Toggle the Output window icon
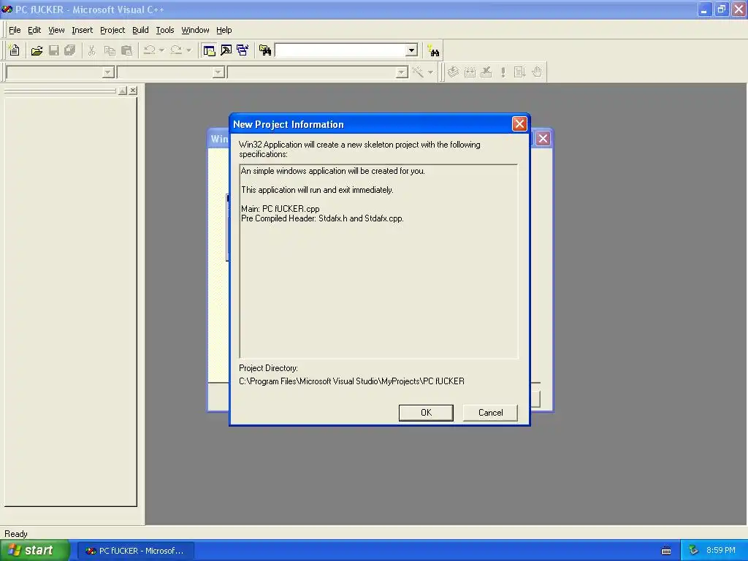Viewport: 748px width, 561px height. pyautogui.click(x=226, y=50)
